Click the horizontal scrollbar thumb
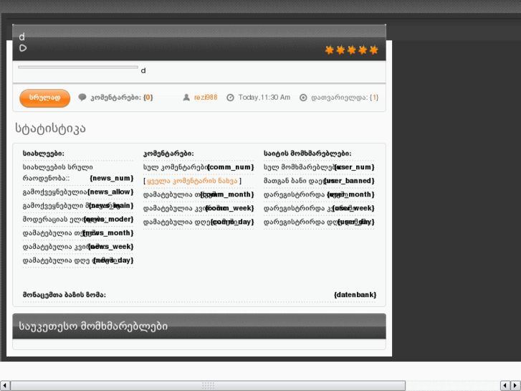521x391 pixels. click(208, 386)
